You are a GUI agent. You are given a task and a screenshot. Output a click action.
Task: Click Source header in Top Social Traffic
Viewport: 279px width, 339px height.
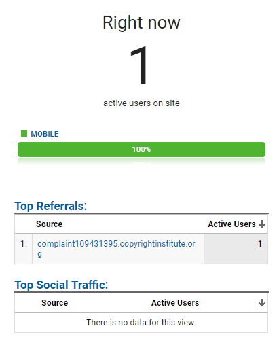pyautogui.click(x=54, y=303)
